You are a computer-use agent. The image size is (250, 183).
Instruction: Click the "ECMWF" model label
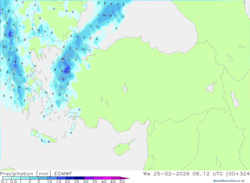pyautogui.click(x=63, y=174)
